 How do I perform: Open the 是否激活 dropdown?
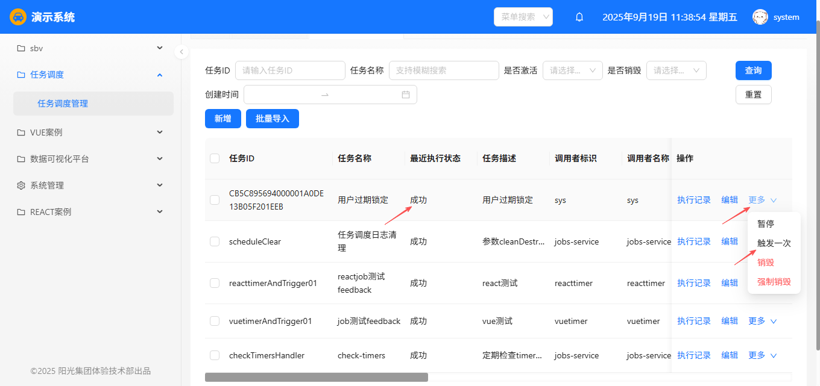pos(572,70)
